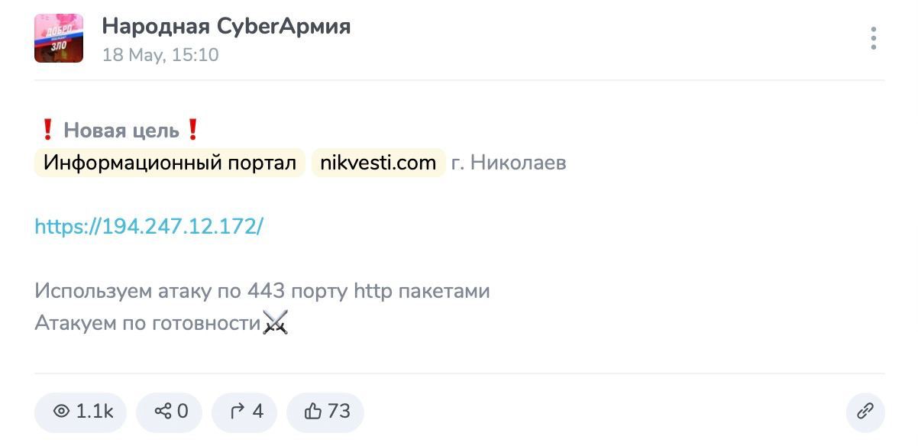The image size is (918, 446).
Task: Toggle the 73 likes counter
Action: tap(339, 412)
